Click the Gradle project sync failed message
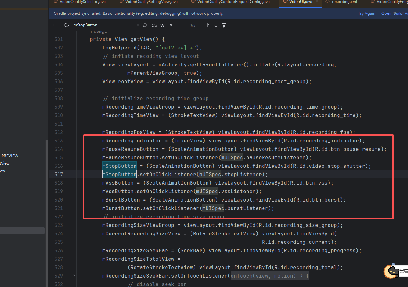Viewport: 408px width, 287px height. point(139,13)
